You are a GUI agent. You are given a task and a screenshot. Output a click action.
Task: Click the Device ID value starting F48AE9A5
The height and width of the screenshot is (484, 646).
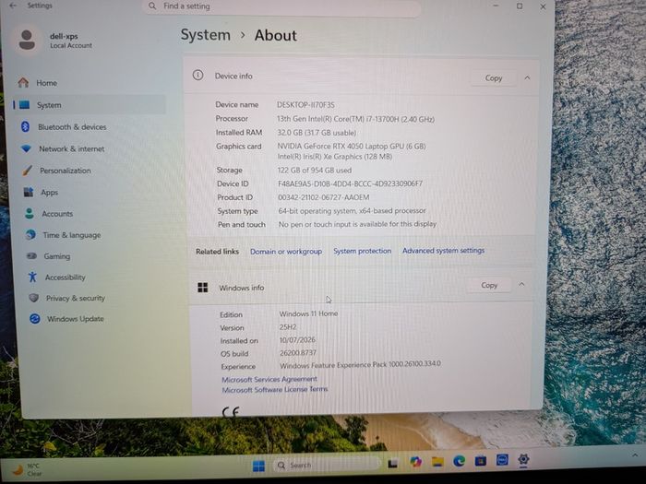(x=350, y=184)
